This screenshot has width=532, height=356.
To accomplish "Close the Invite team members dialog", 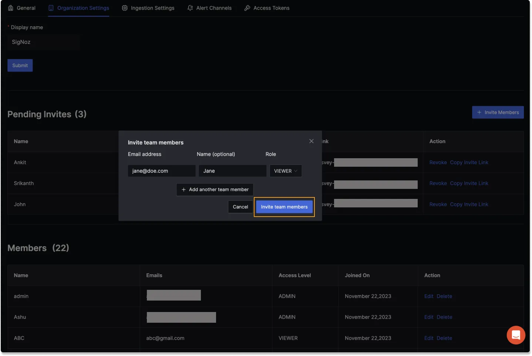I will [312, 141].
